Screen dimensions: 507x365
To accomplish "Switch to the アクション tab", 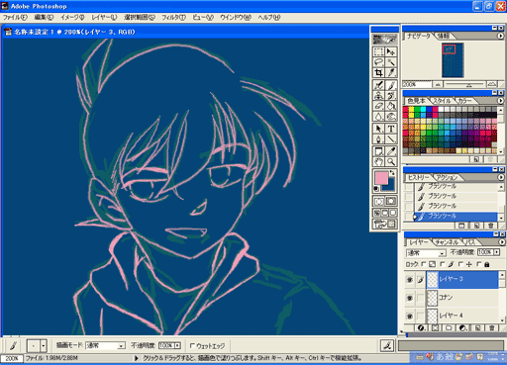I will click(447, 177).
